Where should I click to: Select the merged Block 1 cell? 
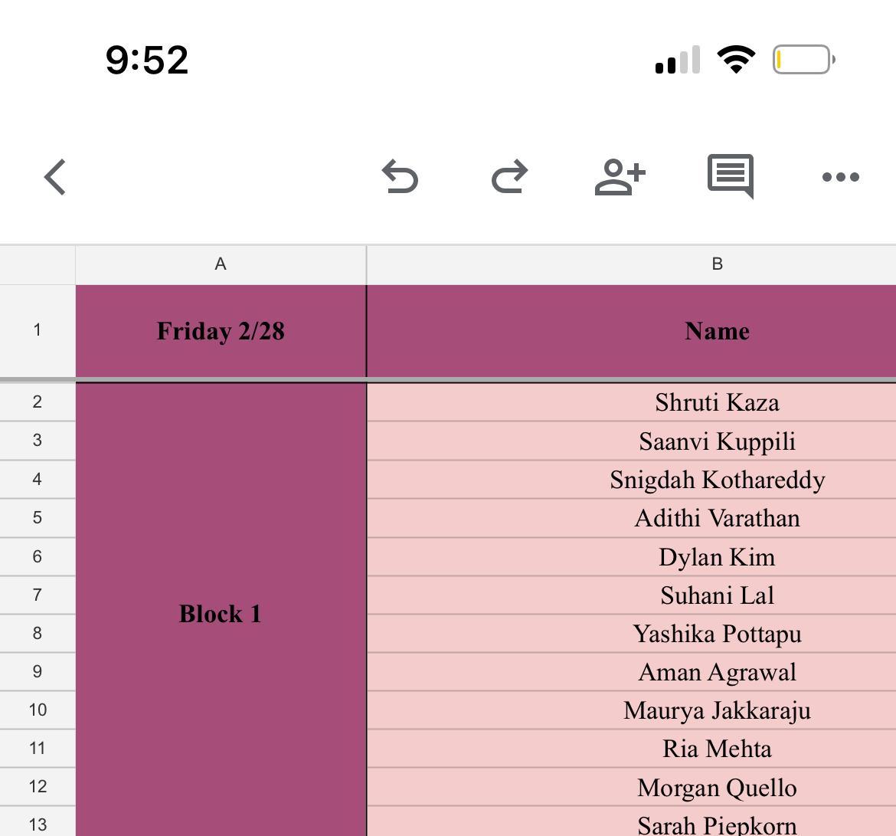tap(221, 613)
